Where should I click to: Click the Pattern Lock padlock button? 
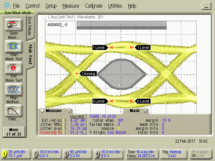click(x=201, y=154)
